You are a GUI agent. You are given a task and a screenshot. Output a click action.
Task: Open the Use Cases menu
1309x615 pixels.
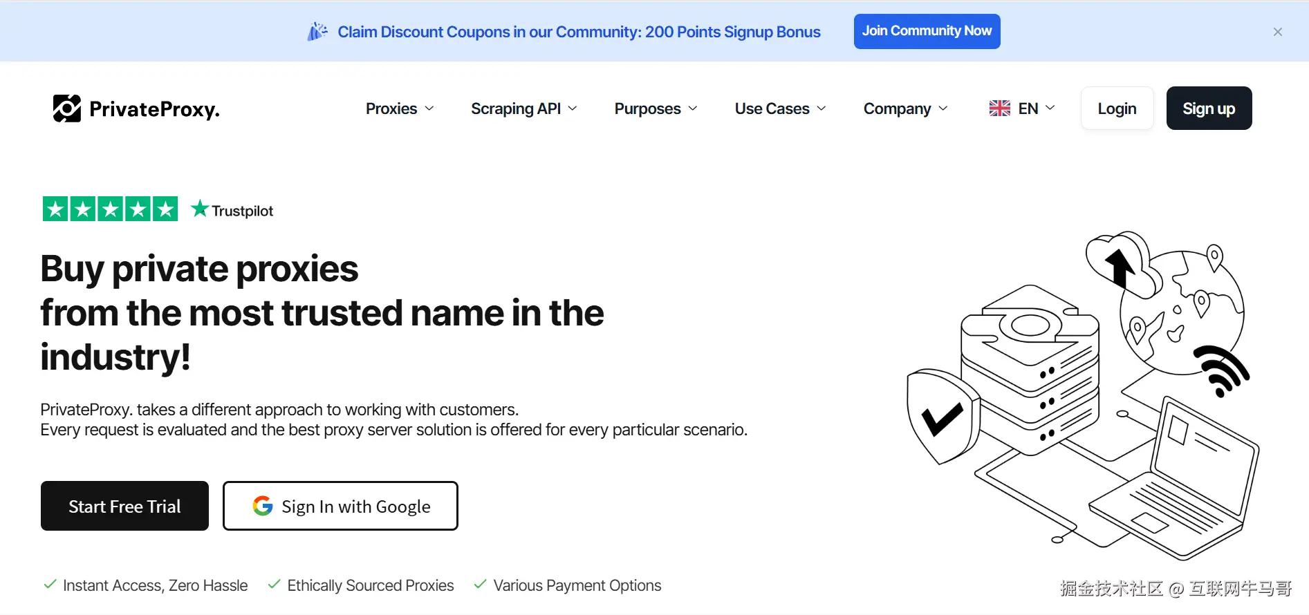tap(780, 108)
